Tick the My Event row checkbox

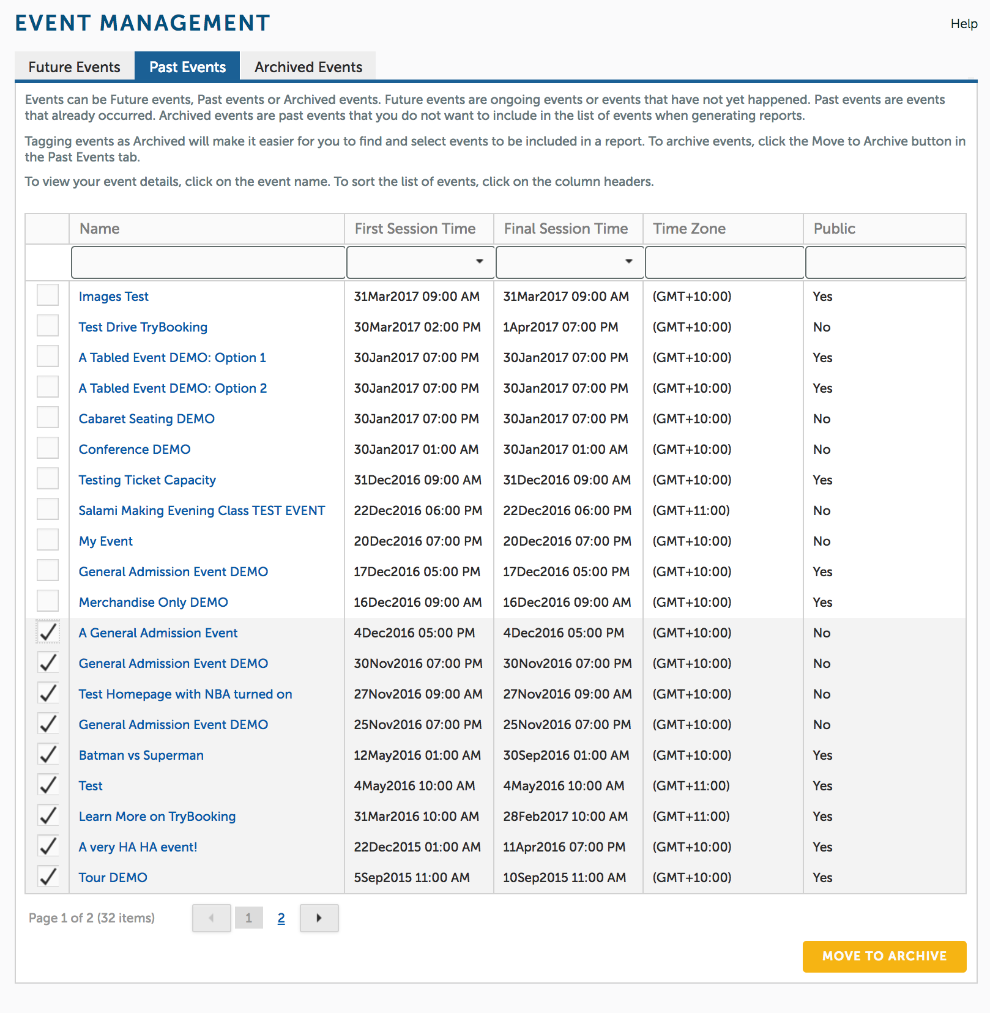tap(48, 540)
